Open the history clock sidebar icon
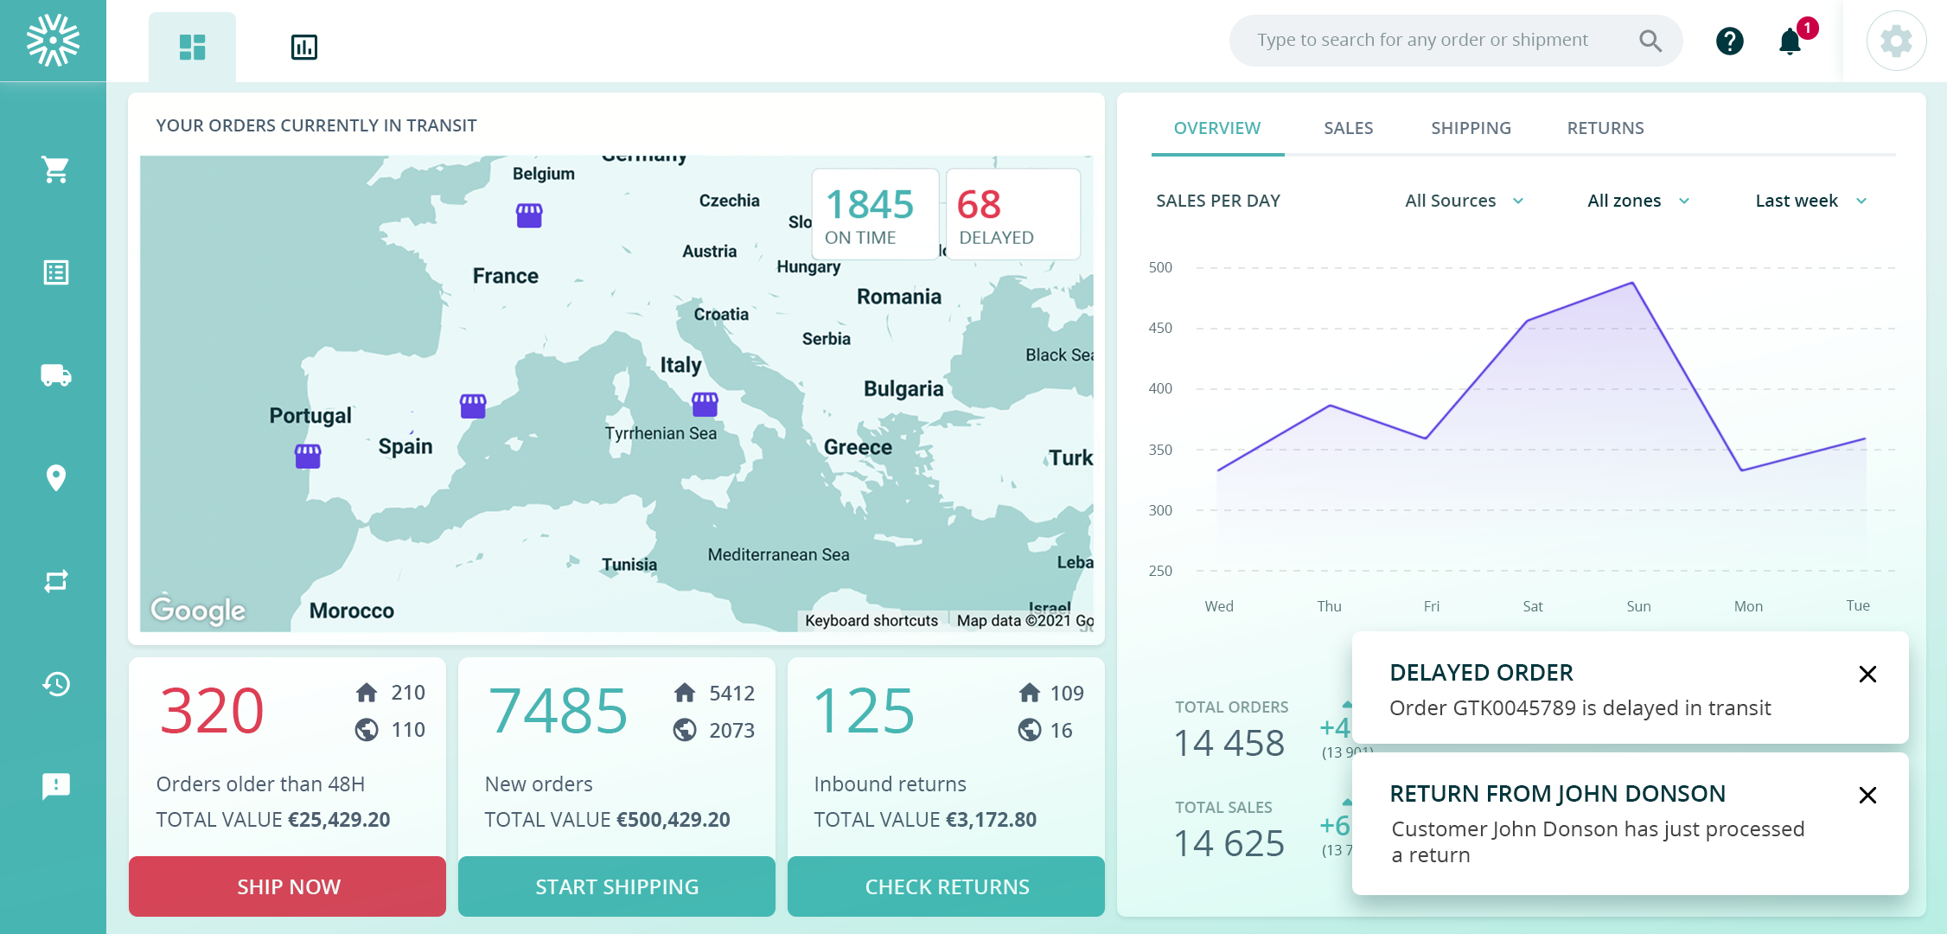1947x934 pixels. 55,684
